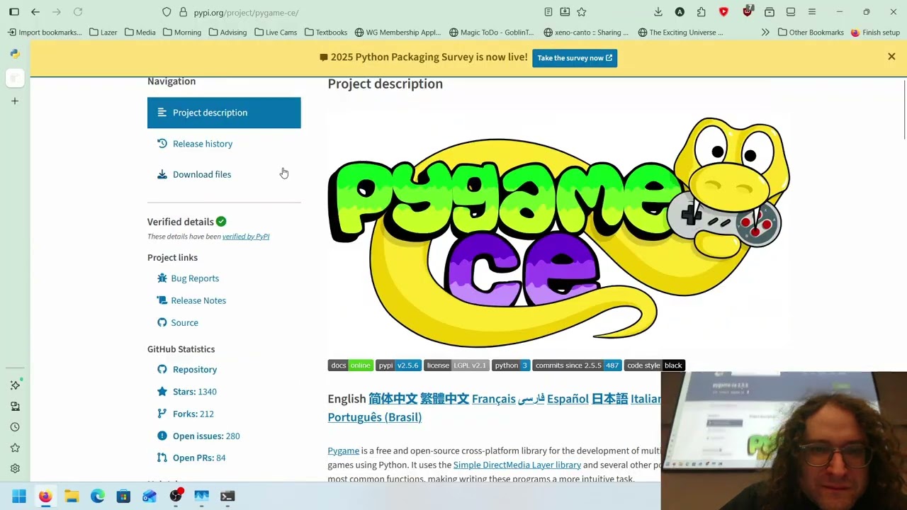Open the Textbooks bookmarks folder
The height and width of the screenshot is (510, 907).
click(x=326, y=32)
